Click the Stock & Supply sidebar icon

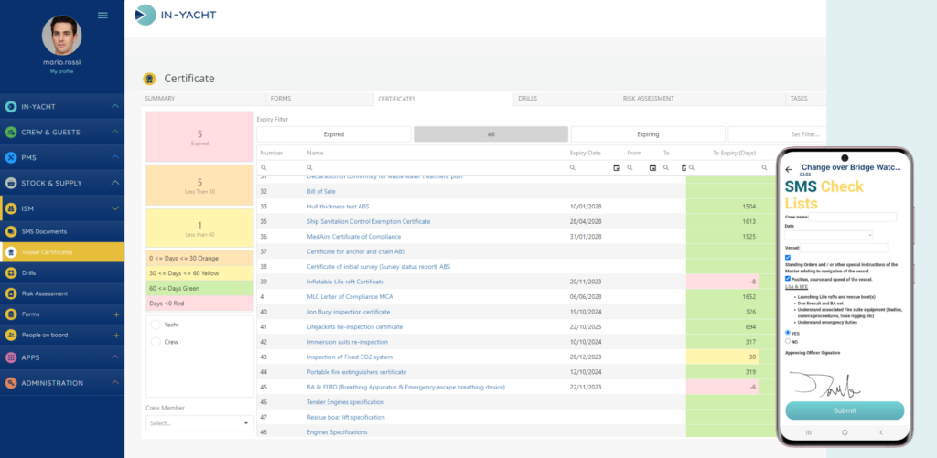[x=11, y=183]
